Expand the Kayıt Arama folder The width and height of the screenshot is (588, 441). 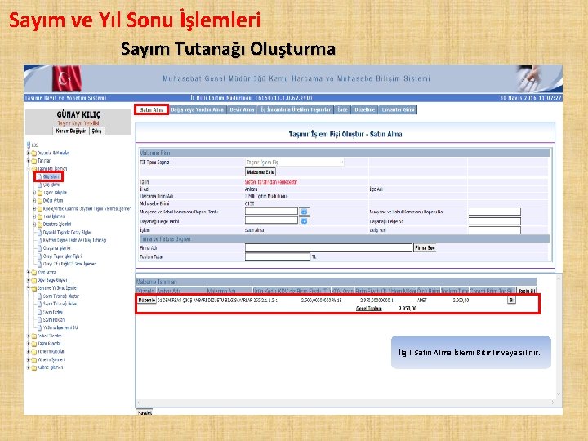[28, 272]
